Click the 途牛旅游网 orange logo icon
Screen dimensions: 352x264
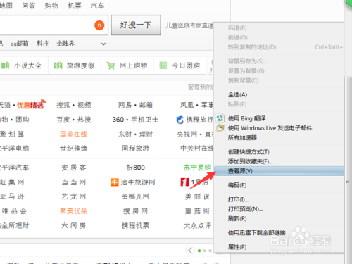[115, 182]
